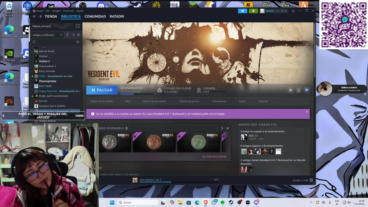368x207 pixels.
Task: Show next DLC items with right chevron
Action: coord(222,128)
